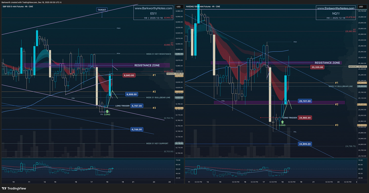Click #1 level marker on ES1! chart
The width and height of the screenshot is (369, 193).
154,75
